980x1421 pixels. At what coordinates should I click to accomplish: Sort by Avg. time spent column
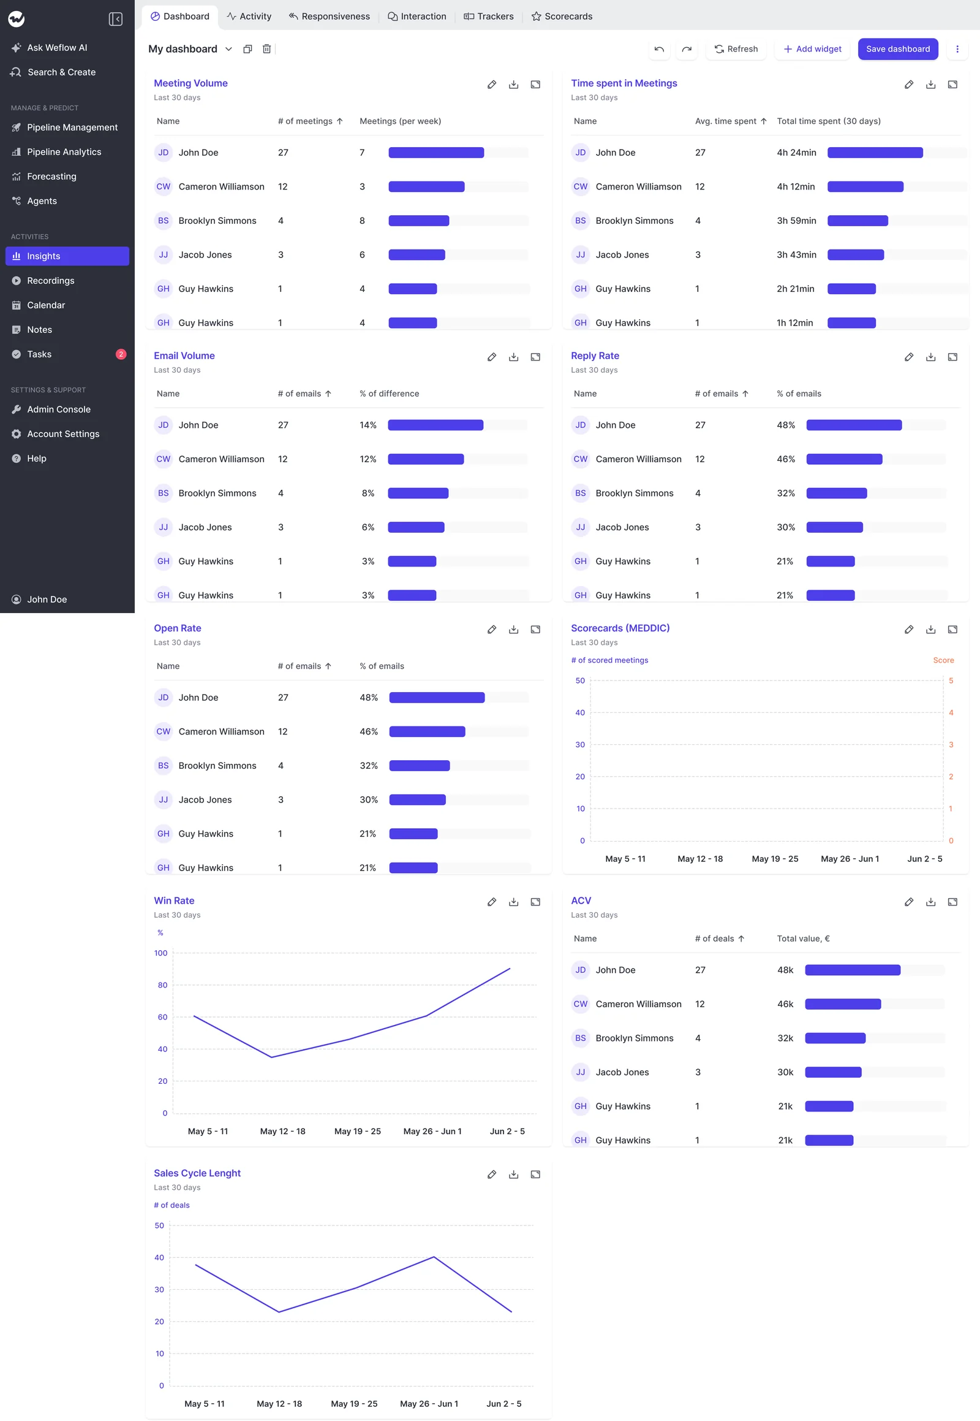(731, 121)
